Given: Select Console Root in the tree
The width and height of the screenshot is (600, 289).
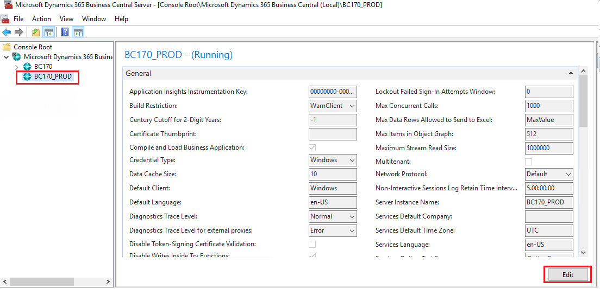Looking at the screenshot, I should pos(33,47).
